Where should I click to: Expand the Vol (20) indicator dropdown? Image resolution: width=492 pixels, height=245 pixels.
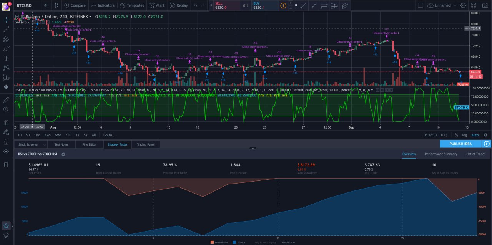(28, 22)
